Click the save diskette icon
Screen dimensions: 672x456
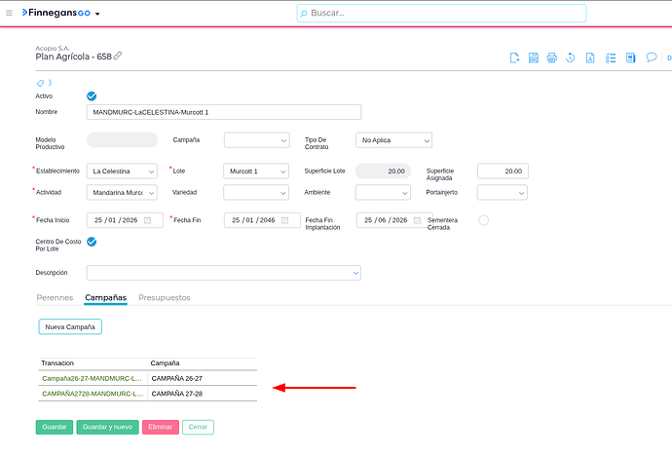point(533,57)
